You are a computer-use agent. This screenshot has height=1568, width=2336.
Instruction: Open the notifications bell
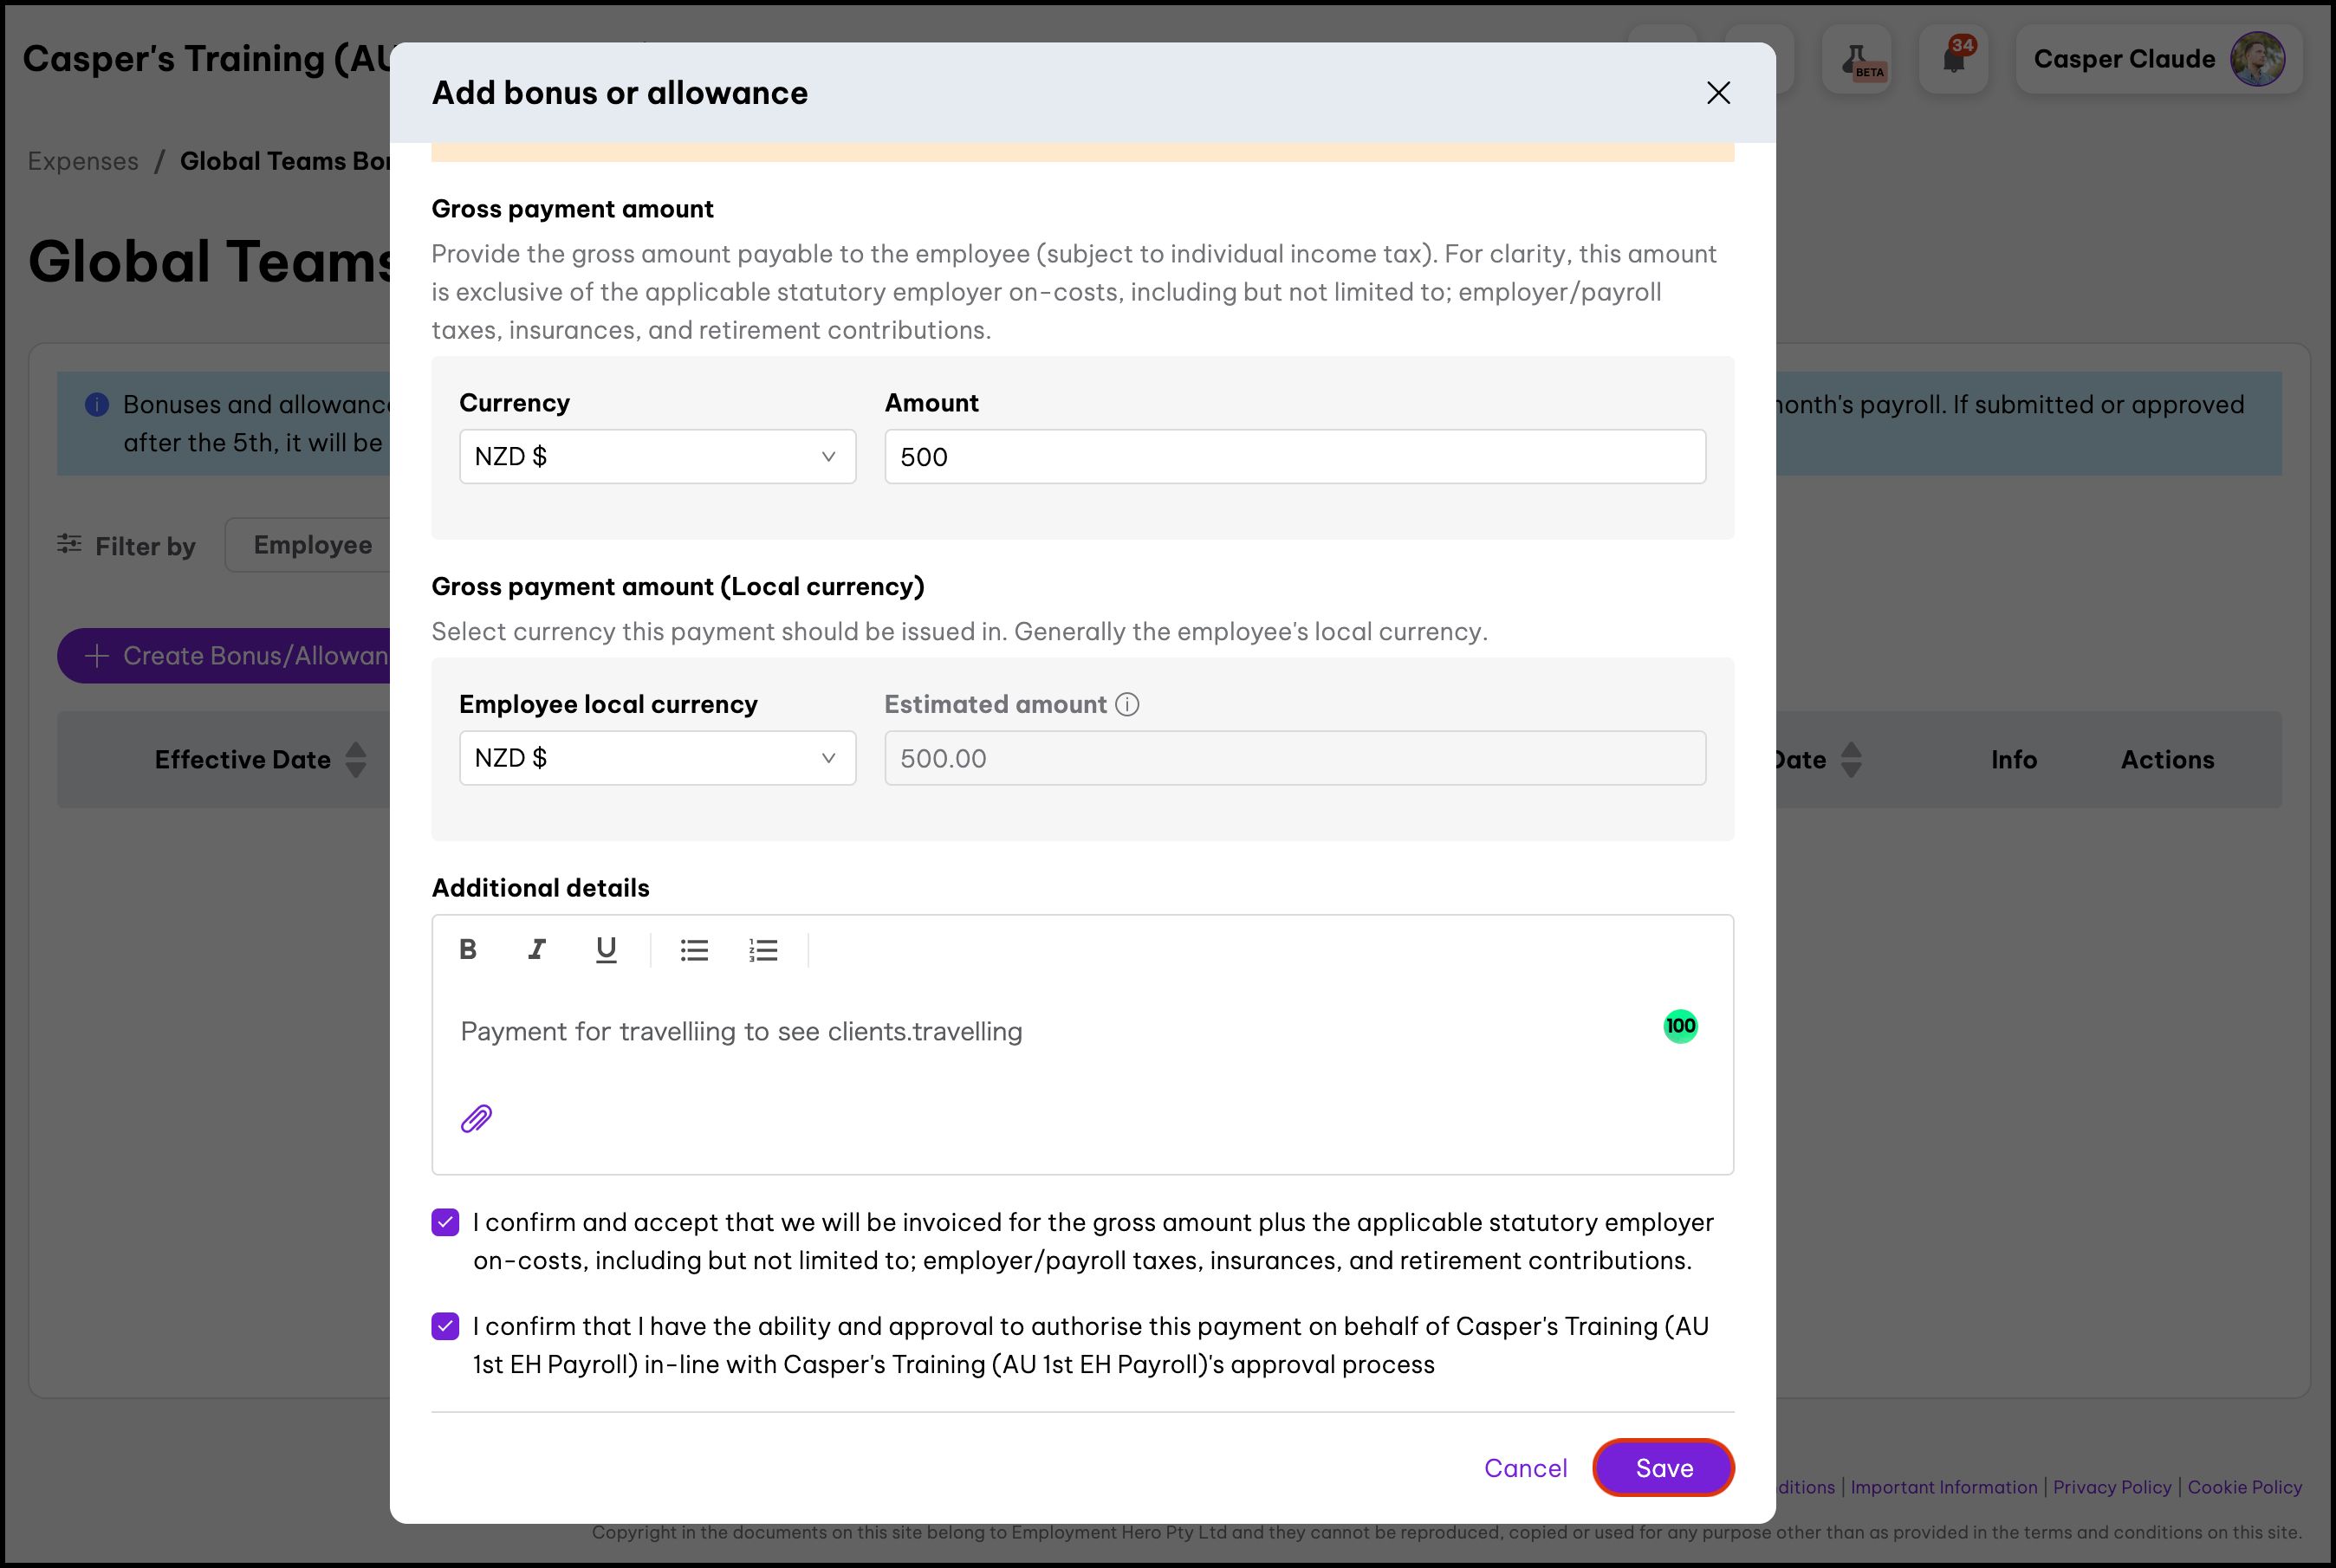pos(1953,59)
